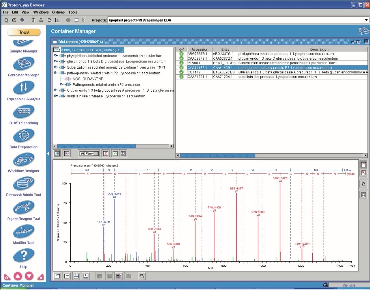Image resolution: width=370 pixels, height=290 pixels.
Task: Collapse sidebar using triangle handle
Action: [x=48, y=154]
